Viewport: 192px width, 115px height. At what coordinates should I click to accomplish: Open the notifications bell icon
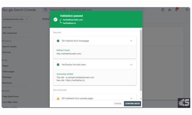(x=176, y=9)
